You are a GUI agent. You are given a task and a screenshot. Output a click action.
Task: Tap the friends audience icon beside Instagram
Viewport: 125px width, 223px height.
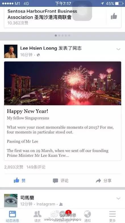[x=61, y=204]
